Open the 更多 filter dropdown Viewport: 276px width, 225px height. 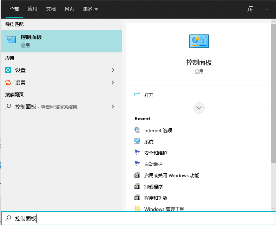point(91,9)
